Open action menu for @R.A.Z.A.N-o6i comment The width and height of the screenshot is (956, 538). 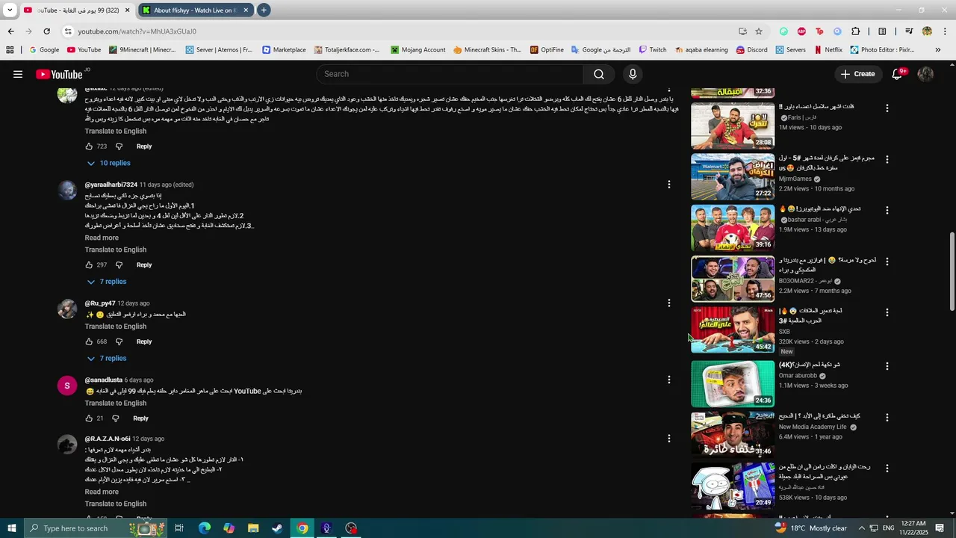(669, 439)
